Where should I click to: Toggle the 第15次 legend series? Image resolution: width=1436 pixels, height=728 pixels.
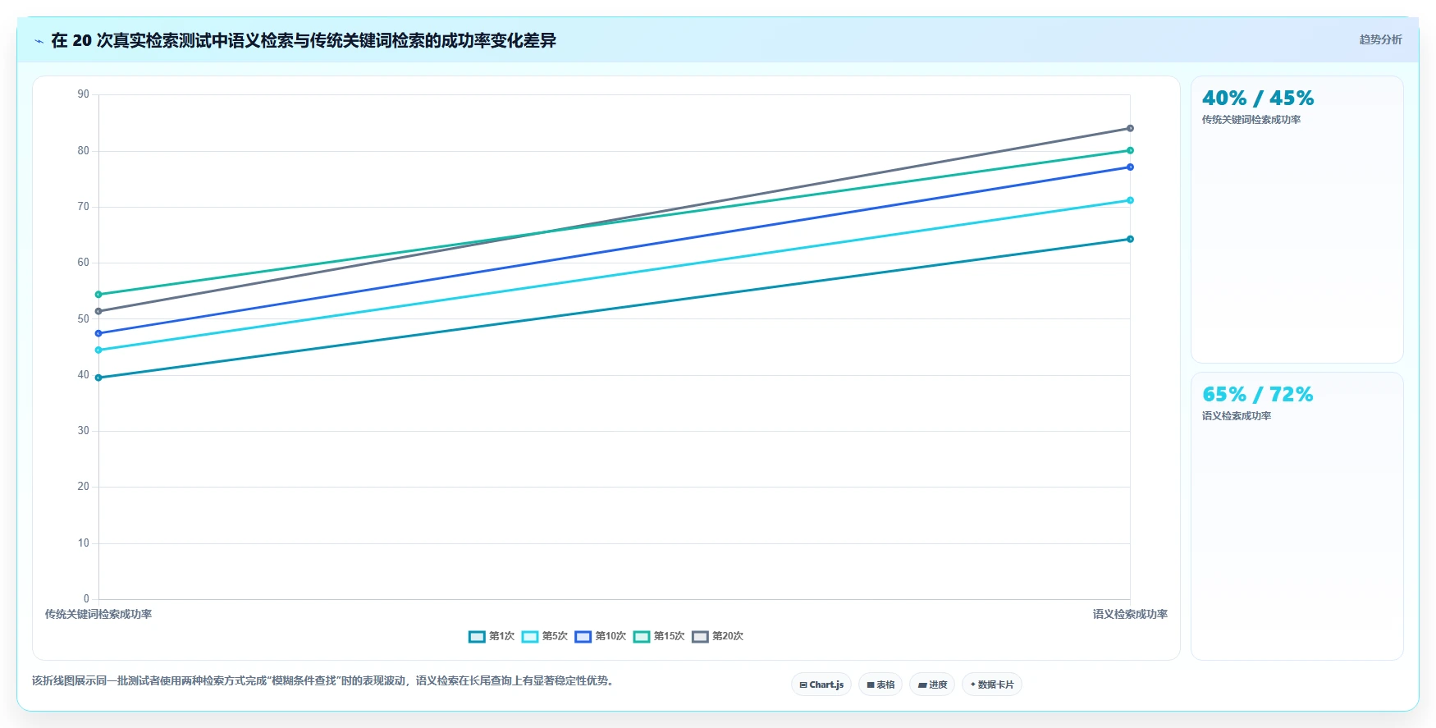click(x=659, y=636)
